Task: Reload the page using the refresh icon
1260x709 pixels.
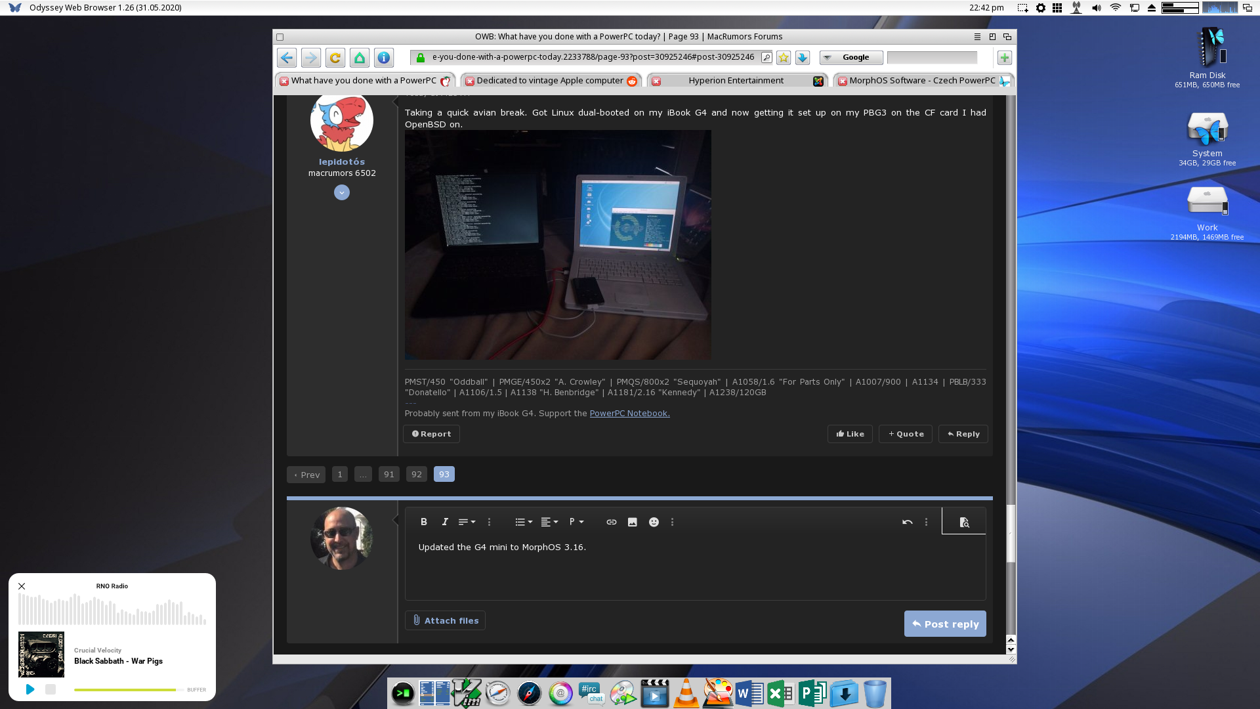Action: tap(335, 58)
